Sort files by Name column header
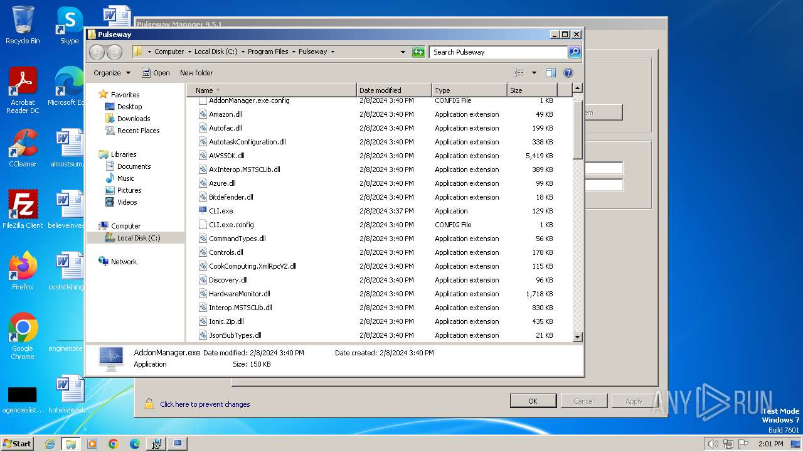 272,90
